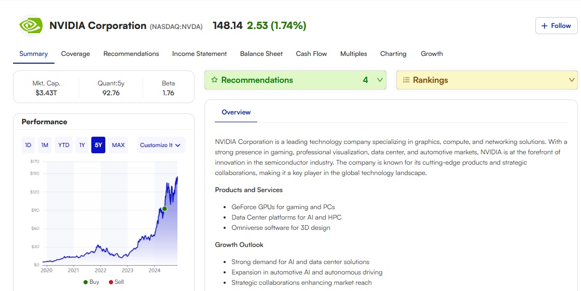Image resolution: width=581 pixels, height=291 pixels.
Task: Click the NASDAQ:NVDA ticker label
Action: coord(176,26)
